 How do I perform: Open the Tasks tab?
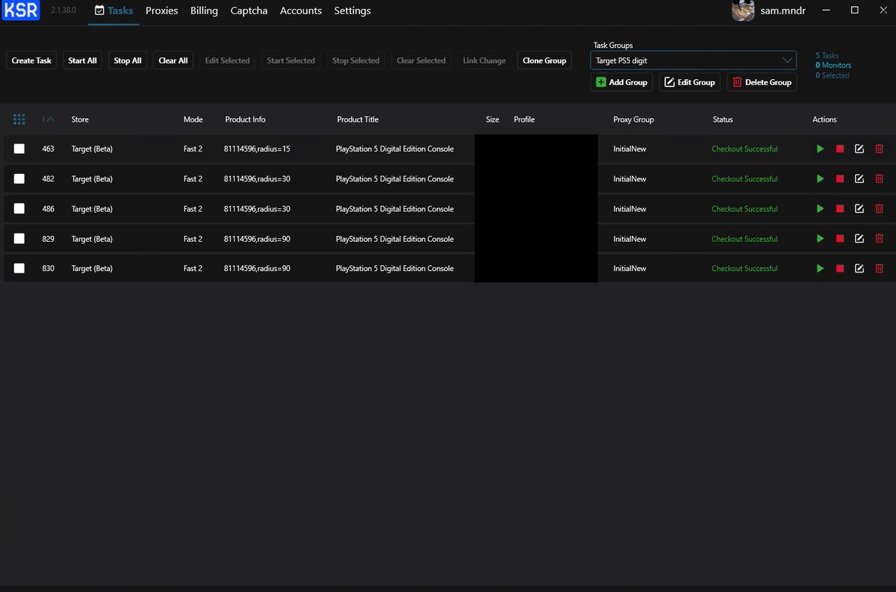click(113, 10)
